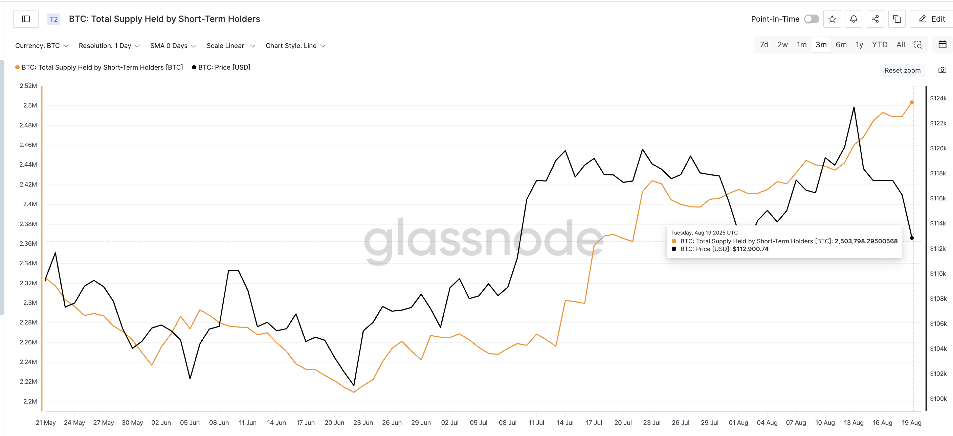Open alerts with the bell icon
953x436 pixels.
click(x=854, y=19)
